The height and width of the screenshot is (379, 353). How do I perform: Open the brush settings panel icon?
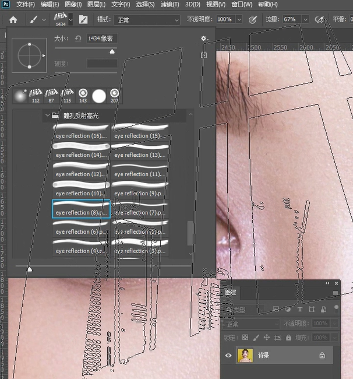pos(83,19)
